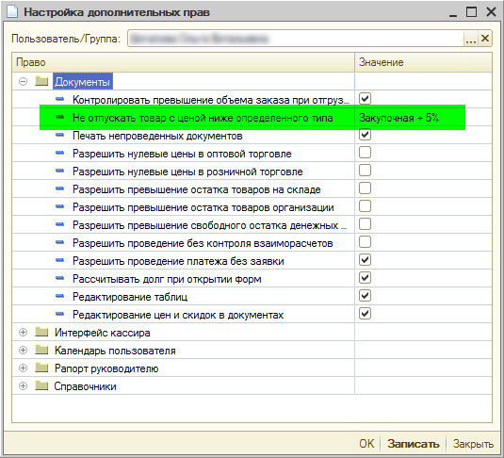Click the Пользователь/Группа input field

[296, 39]
